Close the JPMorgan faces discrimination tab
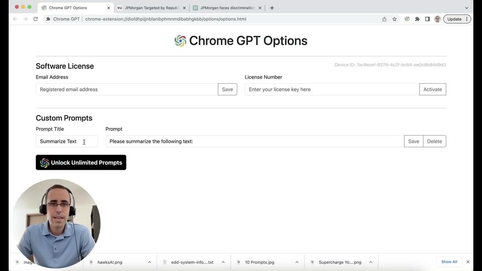Image resolution: width=482 pixels, height=271 pixels. pyautogui.click(x=260, y=8)
